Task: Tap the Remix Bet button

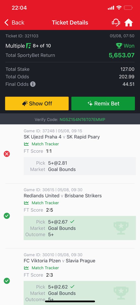Action: [x=103, y=103]
